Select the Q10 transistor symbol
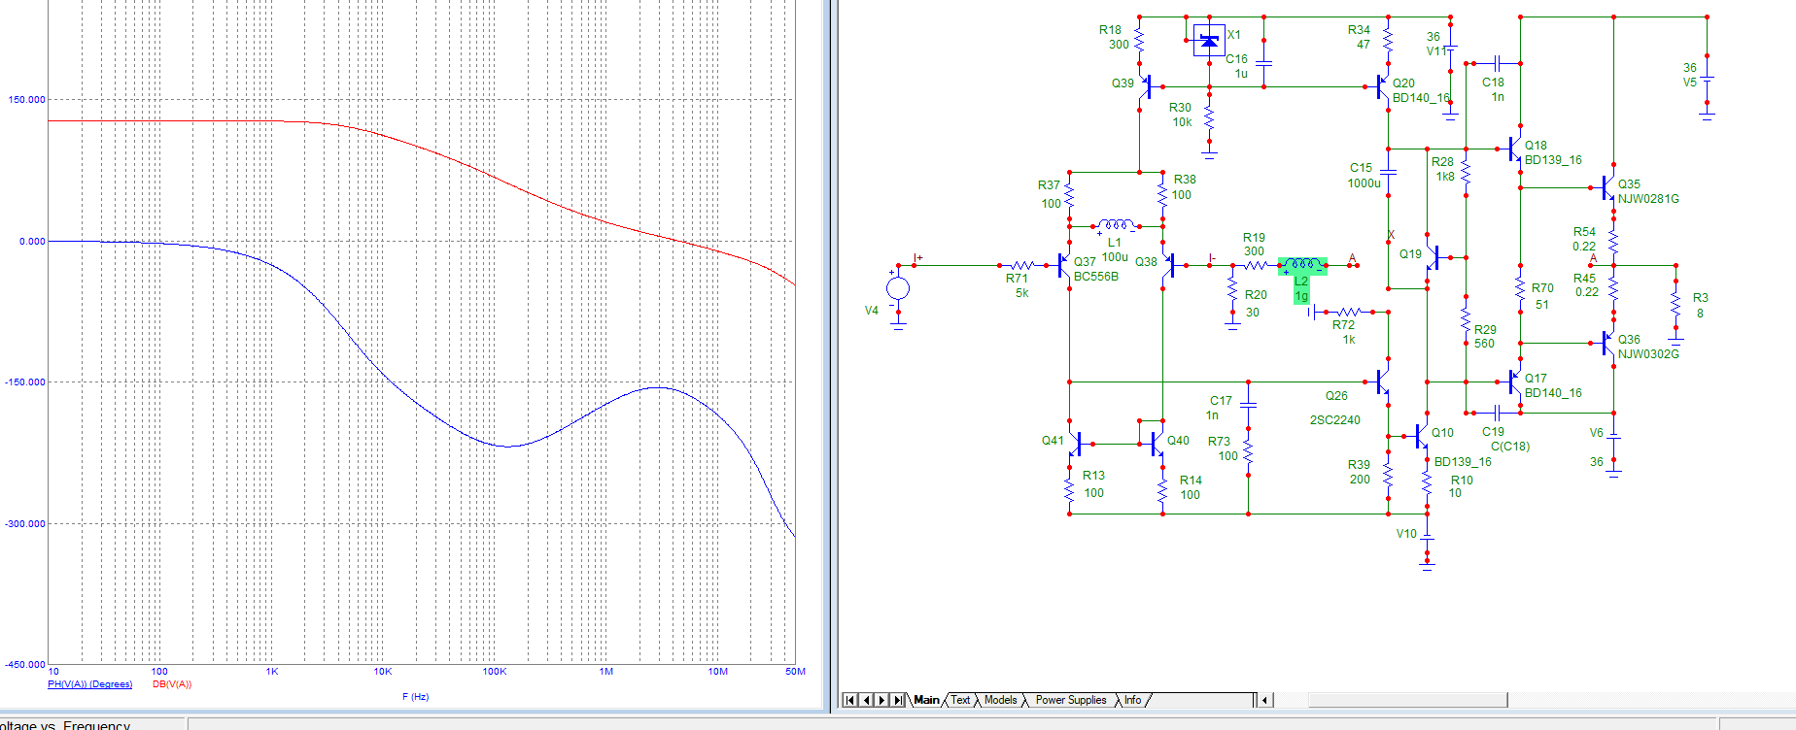Viewport: 1796px width, 730px height. tap(1421, 436)
